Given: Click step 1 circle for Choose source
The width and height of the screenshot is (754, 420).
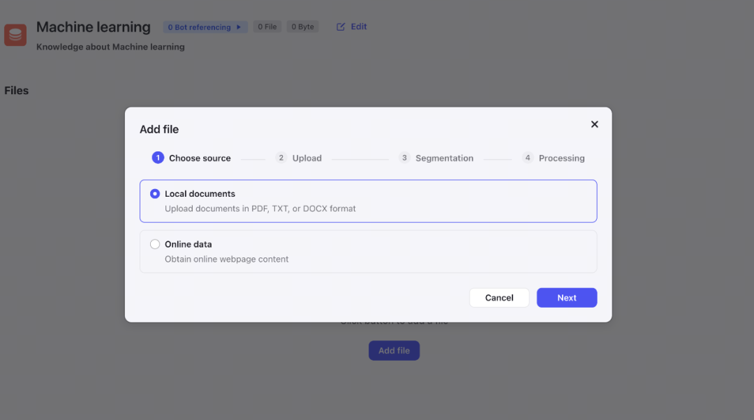Looking at the screenshot, I should (158, 158).
